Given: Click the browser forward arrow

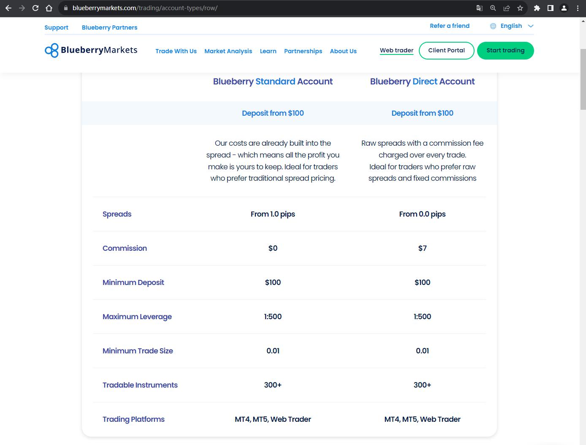Looking at the screenshot, I should (22, 8).
